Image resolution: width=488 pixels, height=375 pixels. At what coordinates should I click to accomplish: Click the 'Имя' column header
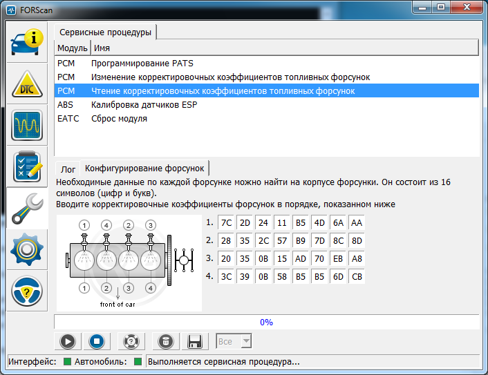(x=285, y=48)
